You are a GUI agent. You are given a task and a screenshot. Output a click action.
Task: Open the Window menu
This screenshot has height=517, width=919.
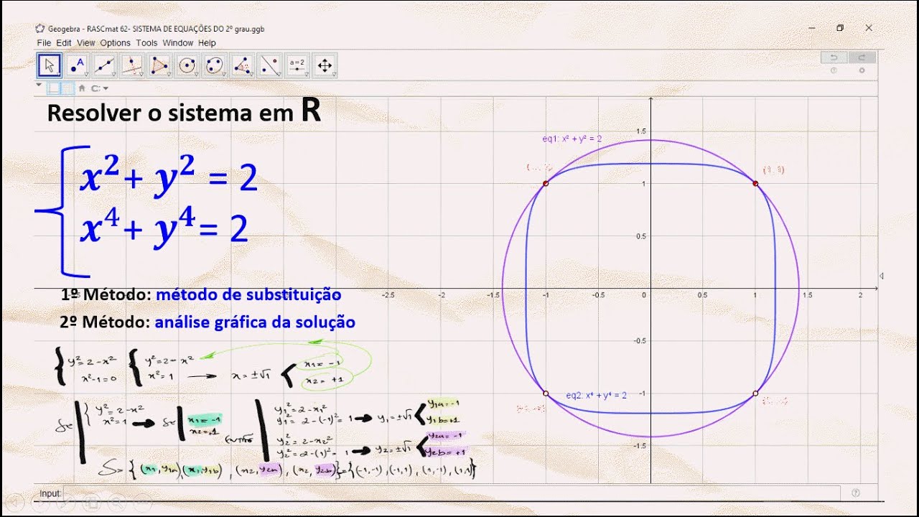178,43
